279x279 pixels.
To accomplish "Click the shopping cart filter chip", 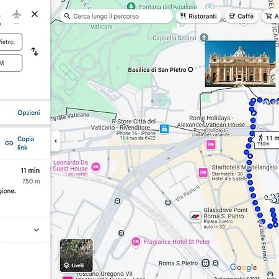I will 271,16.
